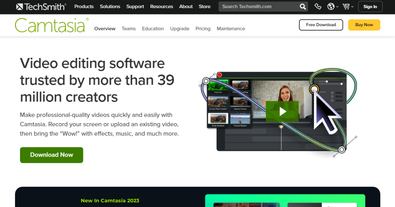Image resolution: width=395 pixels, height=207 pixels.
Task: Click the Sign In button
Action: click(370, 7)
